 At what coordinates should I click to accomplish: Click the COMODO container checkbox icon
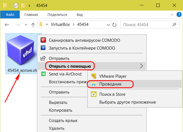(x=43, y=48)
